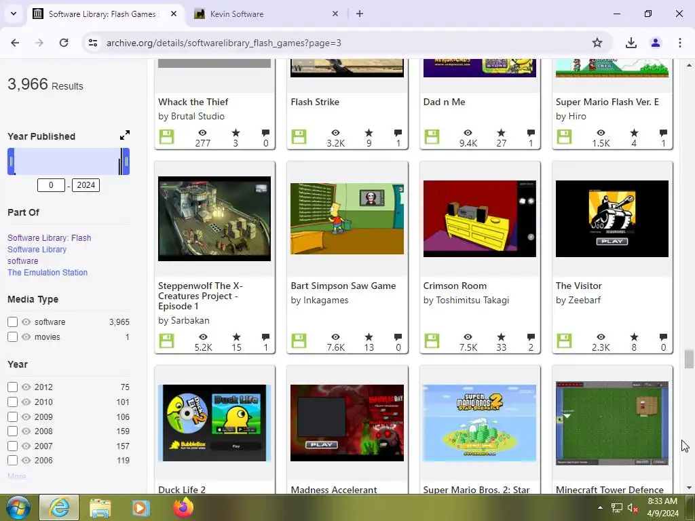Open Firefox from the taskbar

pyautogui.click(x=183, y=507)
